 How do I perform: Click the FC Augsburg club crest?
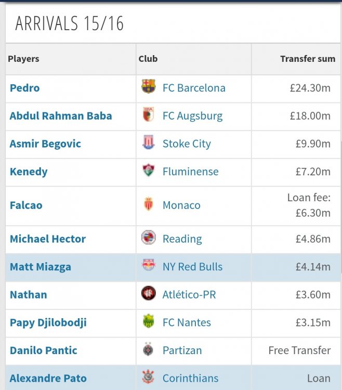pyautogui.click(x=148, y=114)
